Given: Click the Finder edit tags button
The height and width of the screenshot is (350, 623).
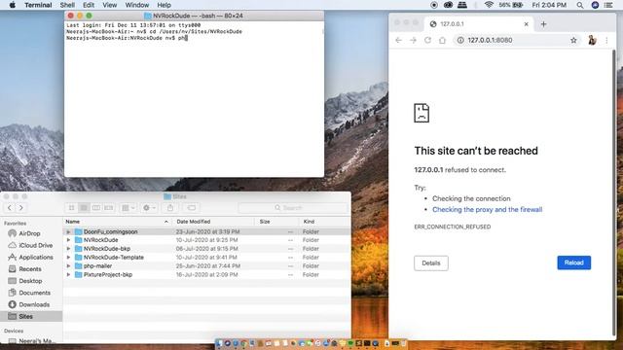Looking at the screenshot, I should coord(191,207).
